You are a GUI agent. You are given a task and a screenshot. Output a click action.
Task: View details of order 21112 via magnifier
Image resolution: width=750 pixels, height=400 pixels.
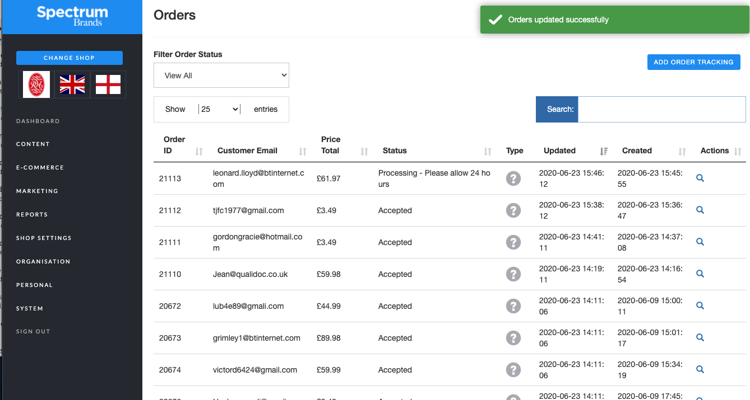pos(700,210)
